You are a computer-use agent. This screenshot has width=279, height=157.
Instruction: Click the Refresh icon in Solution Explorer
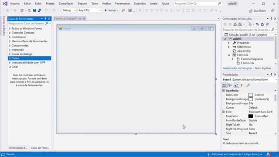click(x=262, y=24)
